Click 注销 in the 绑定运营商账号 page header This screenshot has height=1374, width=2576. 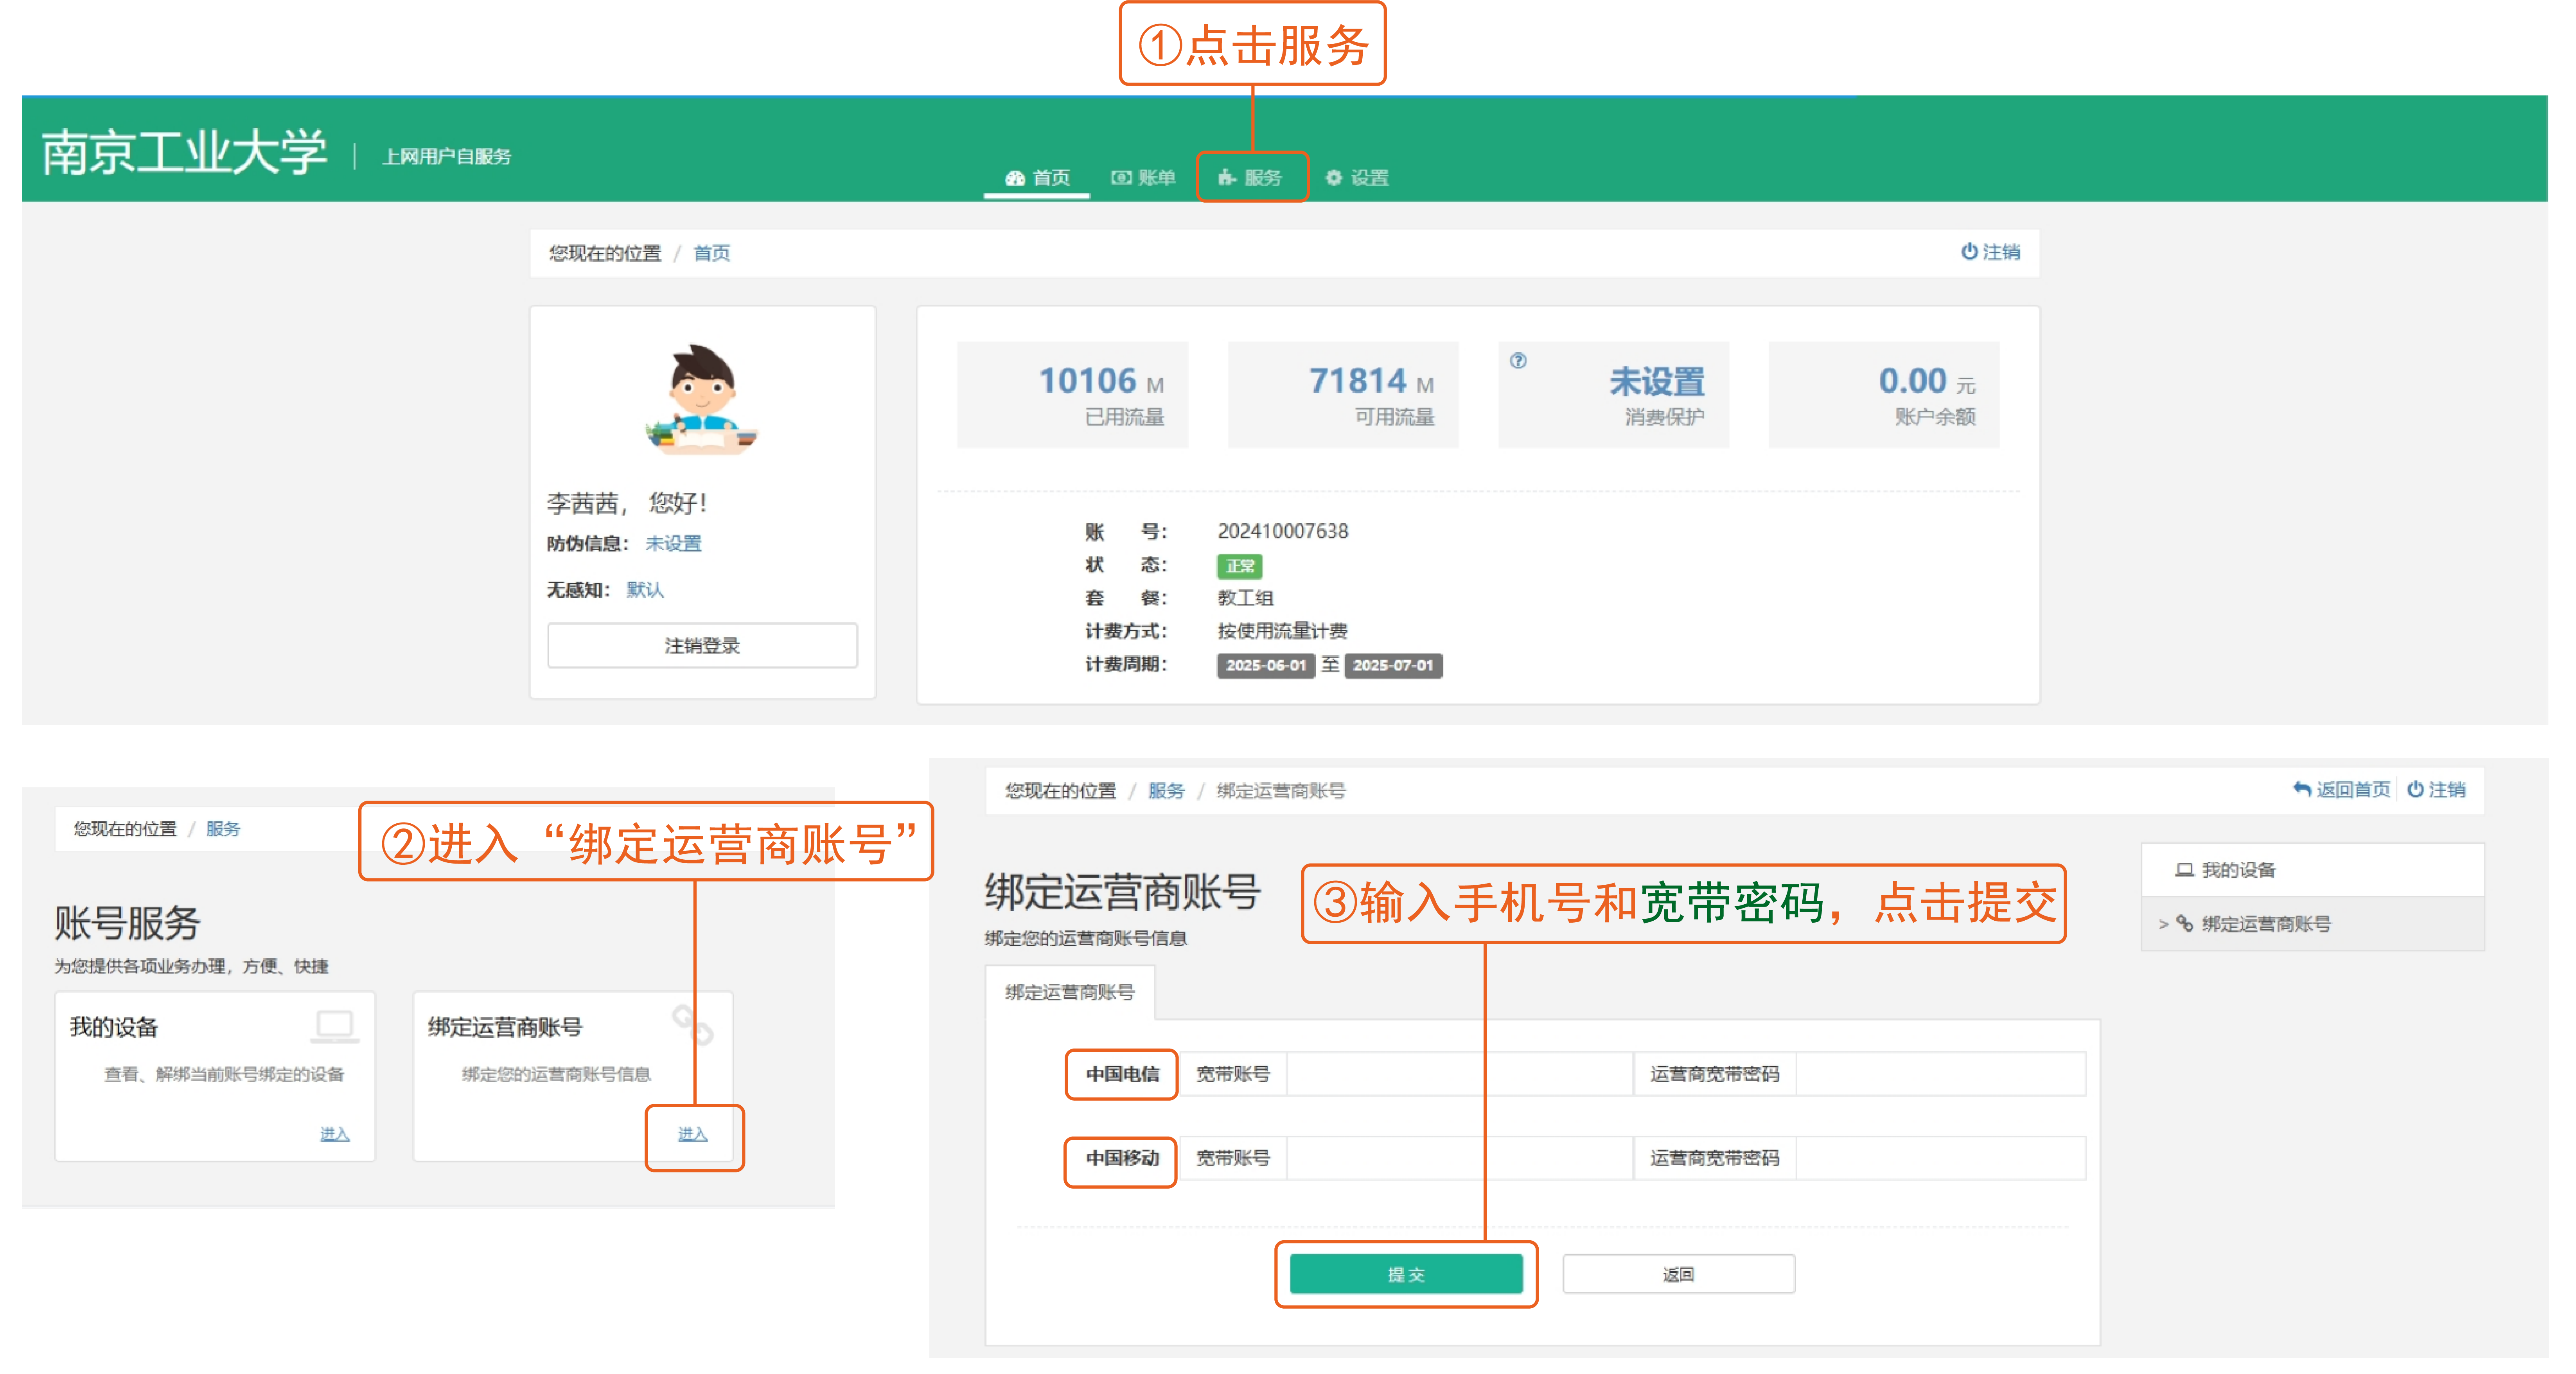click(2447, 790)
